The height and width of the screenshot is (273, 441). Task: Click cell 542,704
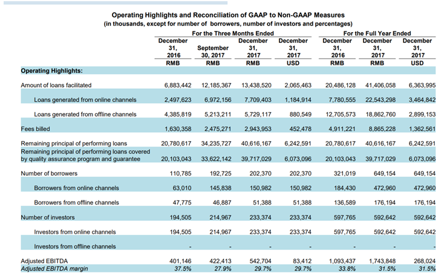coord(261,261)
